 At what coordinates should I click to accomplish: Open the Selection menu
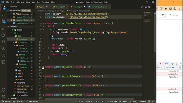(20, 2)
